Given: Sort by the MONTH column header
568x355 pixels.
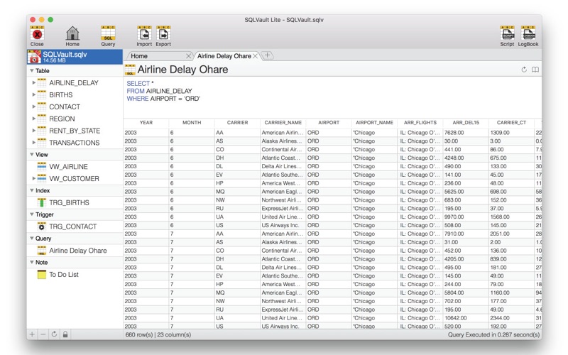Looking at the screenshot, I should pyautogui.click(x=192, y=123).
